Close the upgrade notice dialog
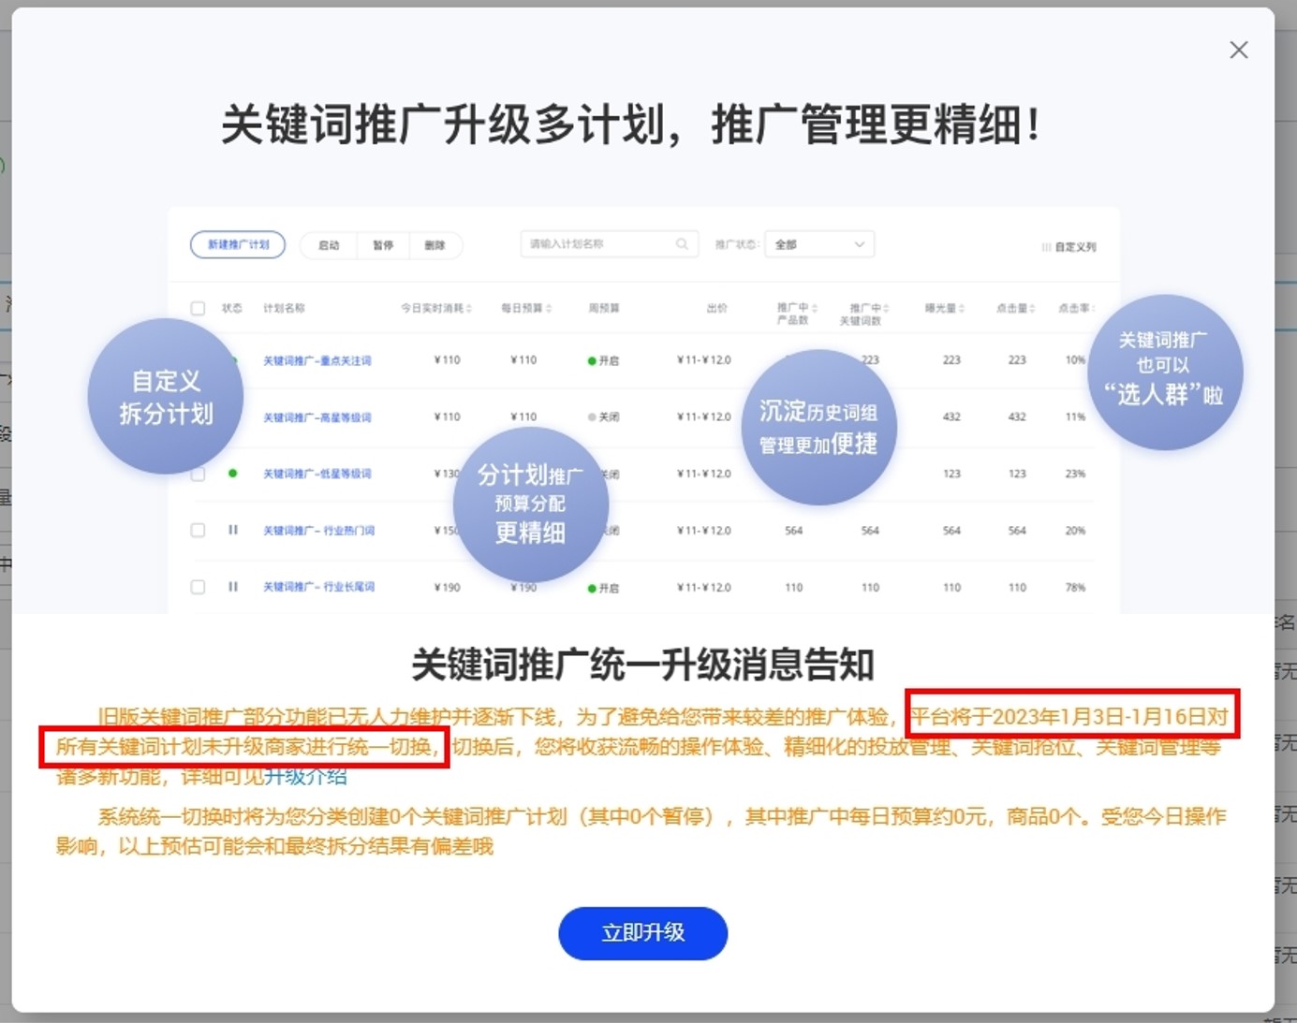This screenshot has width=1297, height=1023. tap(1238, 51)
